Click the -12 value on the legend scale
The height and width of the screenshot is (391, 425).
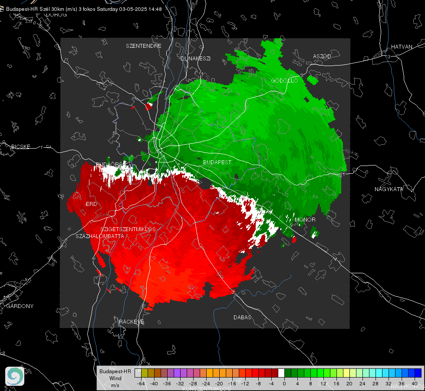coord(245,384)
